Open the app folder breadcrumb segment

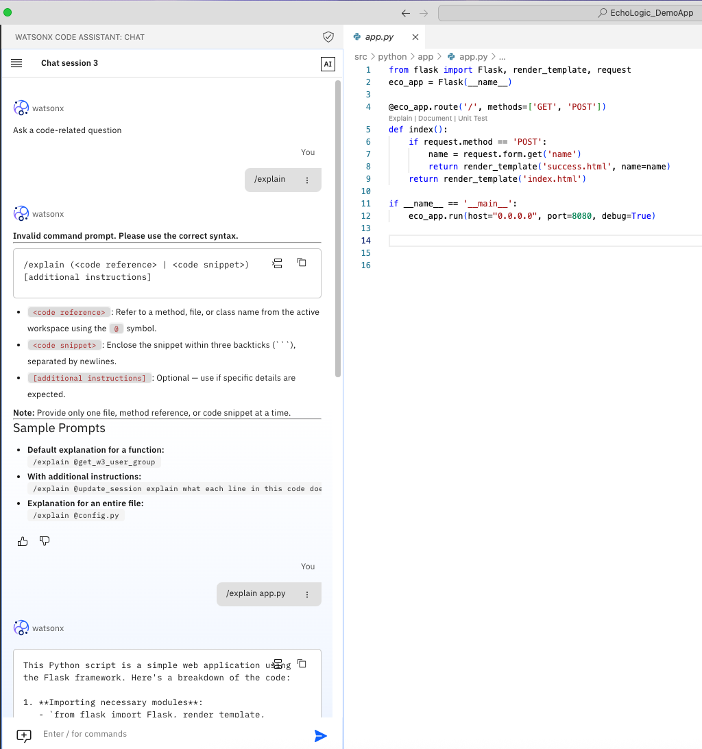(x=426, y=57)
